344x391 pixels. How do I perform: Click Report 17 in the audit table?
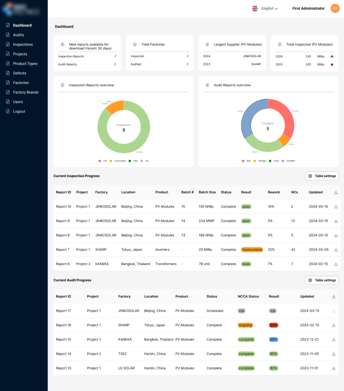pyautogui.click(x=63, y=311)
